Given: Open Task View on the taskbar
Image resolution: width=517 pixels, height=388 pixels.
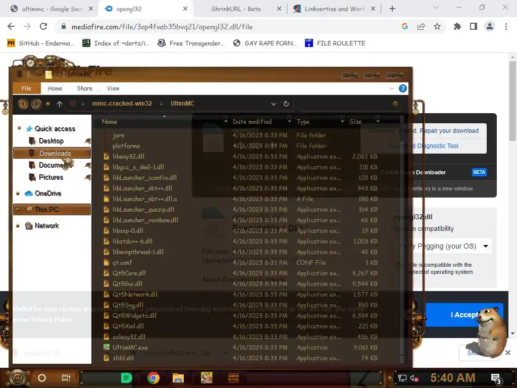Looking at the screenshot, I should click(66, 378).
